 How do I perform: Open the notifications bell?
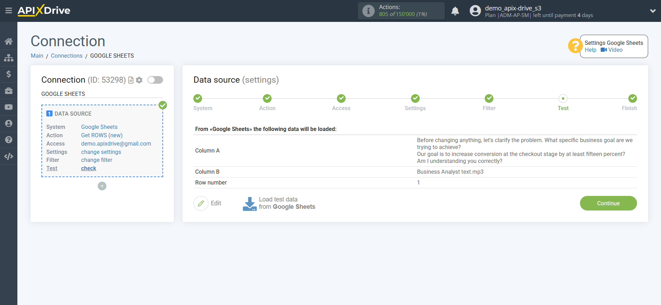[455, 11]
